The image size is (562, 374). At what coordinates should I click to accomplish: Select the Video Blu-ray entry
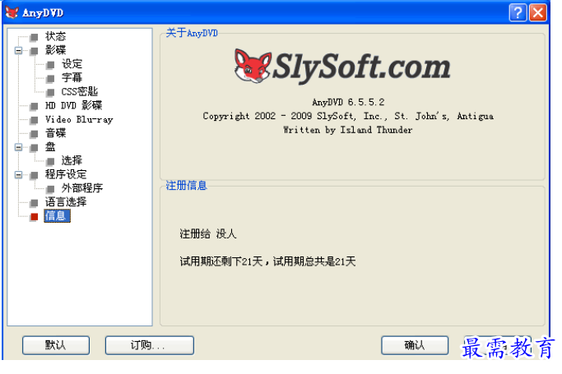click(x=79, y=119)
